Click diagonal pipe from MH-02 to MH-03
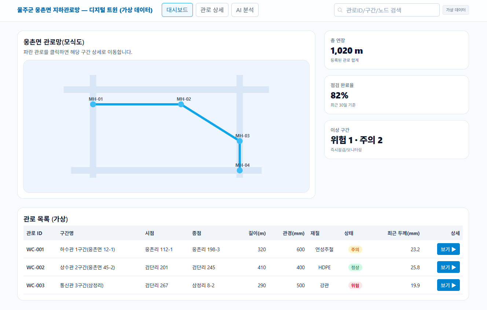 click(210, 123)
